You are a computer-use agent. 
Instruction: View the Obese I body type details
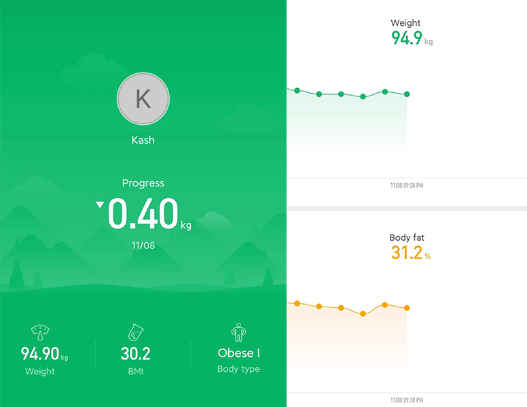(x=238, y=353)
